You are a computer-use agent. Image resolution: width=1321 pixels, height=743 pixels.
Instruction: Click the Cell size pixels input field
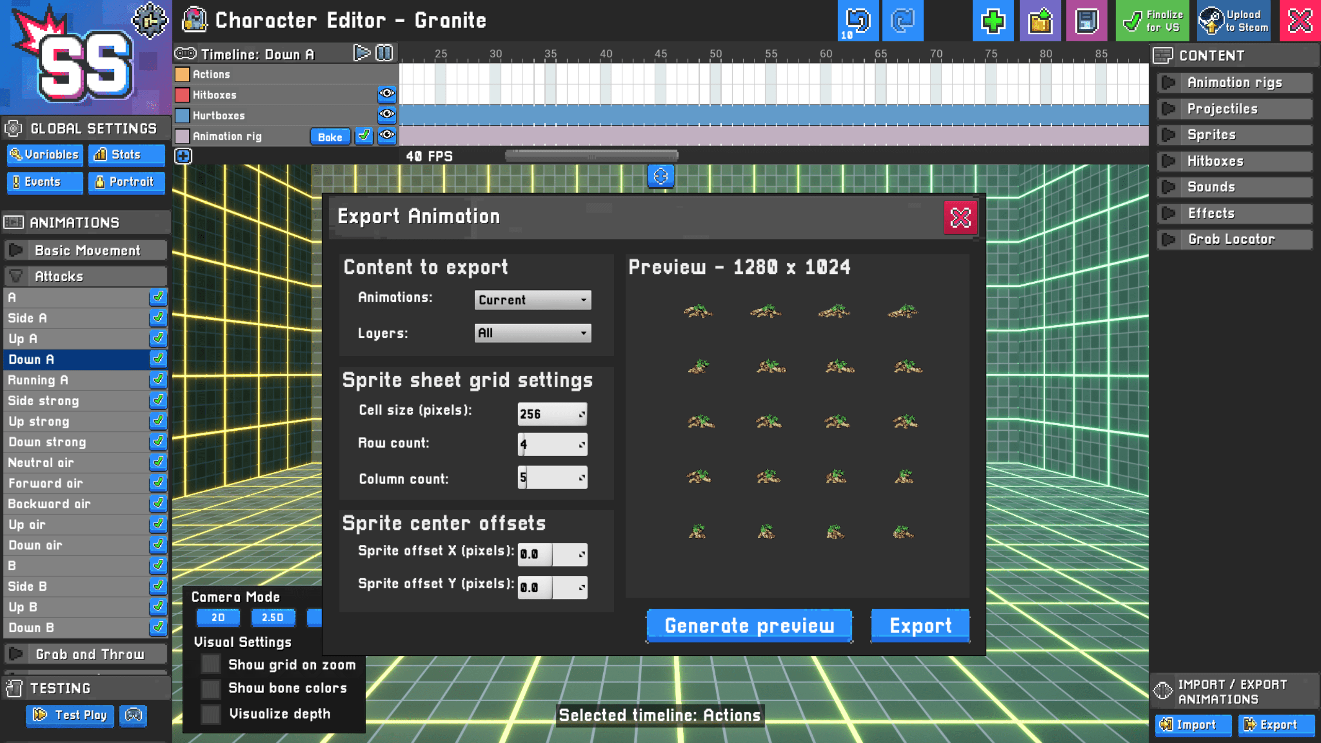(552, 414)
